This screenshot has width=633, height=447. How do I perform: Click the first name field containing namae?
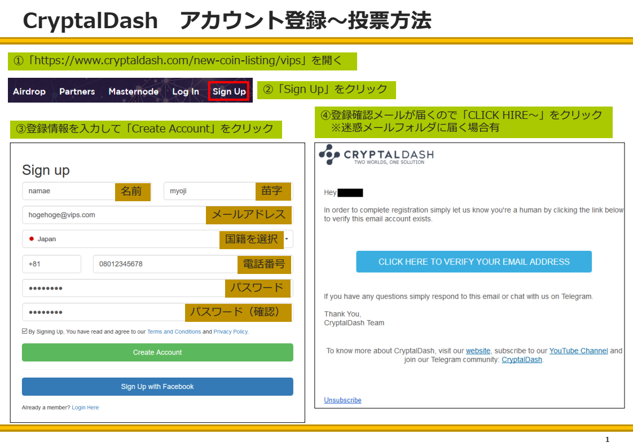[86, 191]
